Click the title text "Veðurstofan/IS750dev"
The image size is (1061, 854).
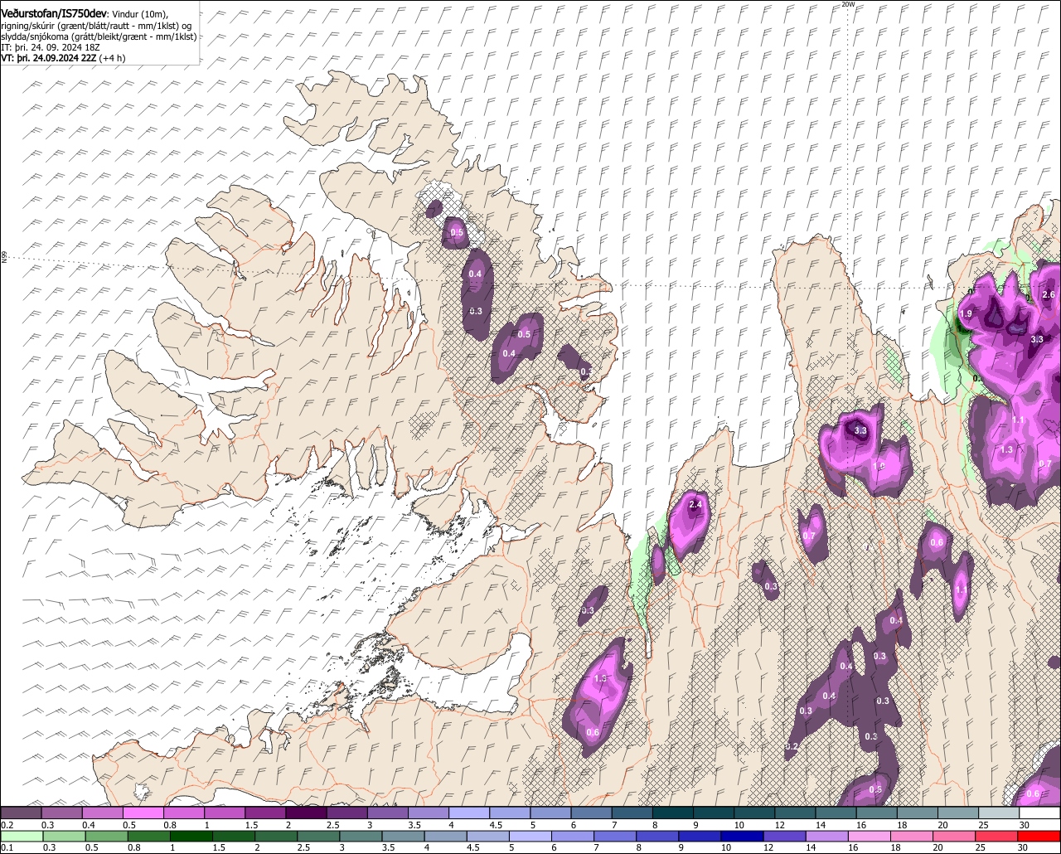54,14
